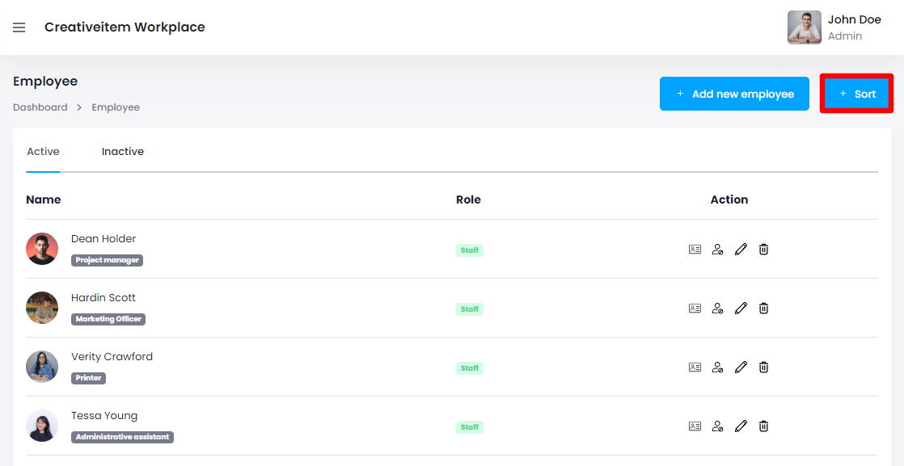Open Hardin Scott's profile card icon
The width and height of the screenshot is (904, 466).
[695, 309]
